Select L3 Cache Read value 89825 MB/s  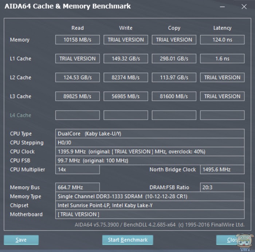tap(77, 96)
